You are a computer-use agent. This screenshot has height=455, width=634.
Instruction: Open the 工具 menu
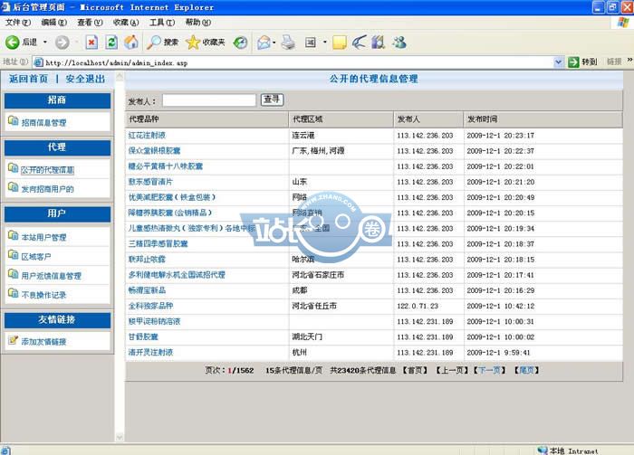point(162,23)
